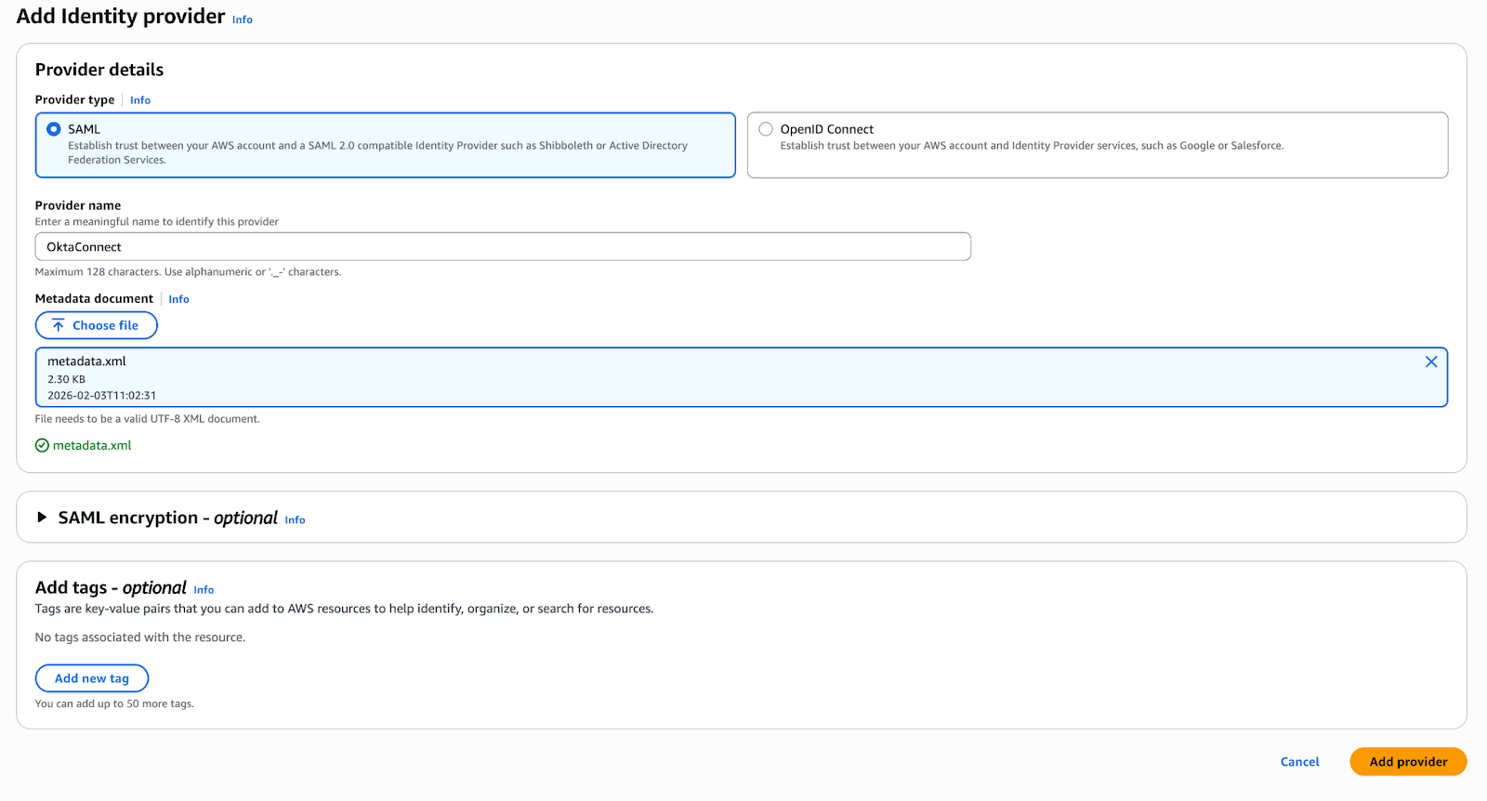Viewport: 1487px width, 801px height.
Task: Select the SAML radio button
Action: (x=54, y=129)
